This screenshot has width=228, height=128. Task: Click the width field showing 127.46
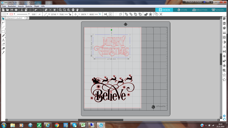53,14
